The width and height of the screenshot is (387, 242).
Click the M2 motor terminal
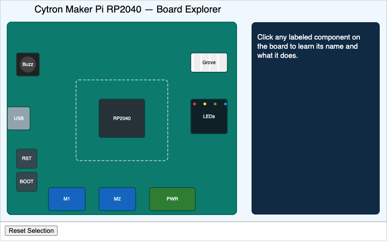click(x=117, y=199)
